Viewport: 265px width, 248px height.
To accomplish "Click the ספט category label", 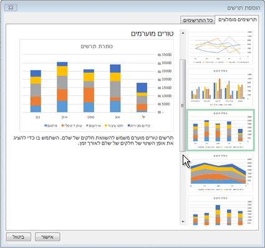I will tap(91, 117).
